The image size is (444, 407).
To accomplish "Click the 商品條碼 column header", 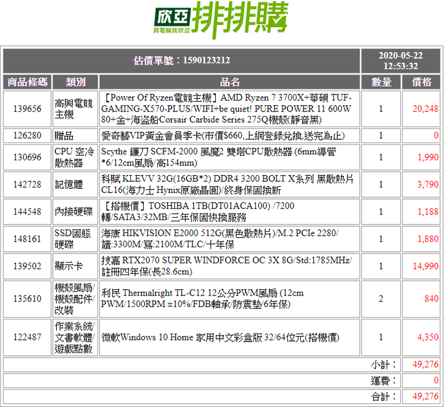I will (27, 82).
